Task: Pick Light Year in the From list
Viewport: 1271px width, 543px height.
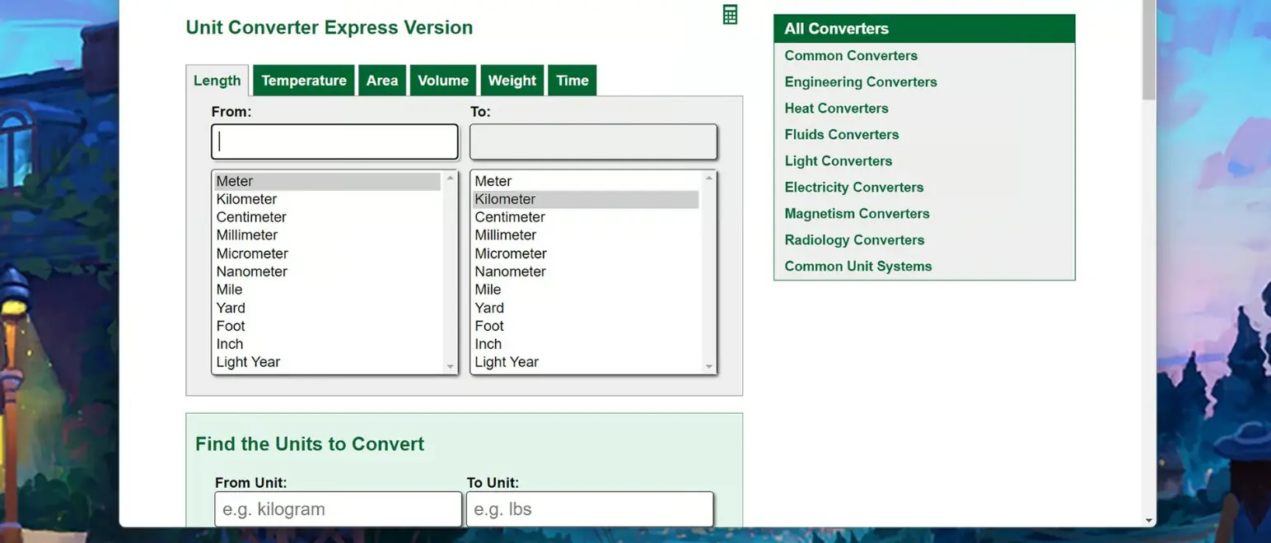Action: coord(328,362)
